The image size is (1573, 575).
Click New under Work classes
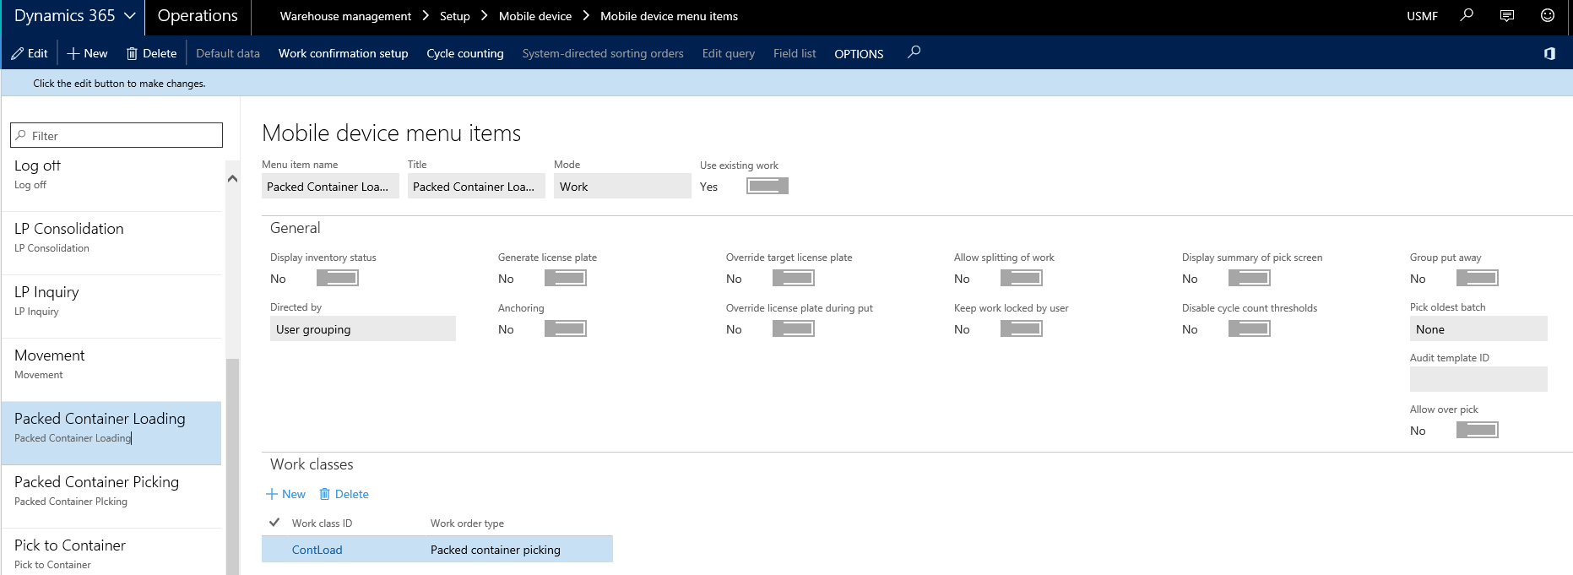(285, 494)
